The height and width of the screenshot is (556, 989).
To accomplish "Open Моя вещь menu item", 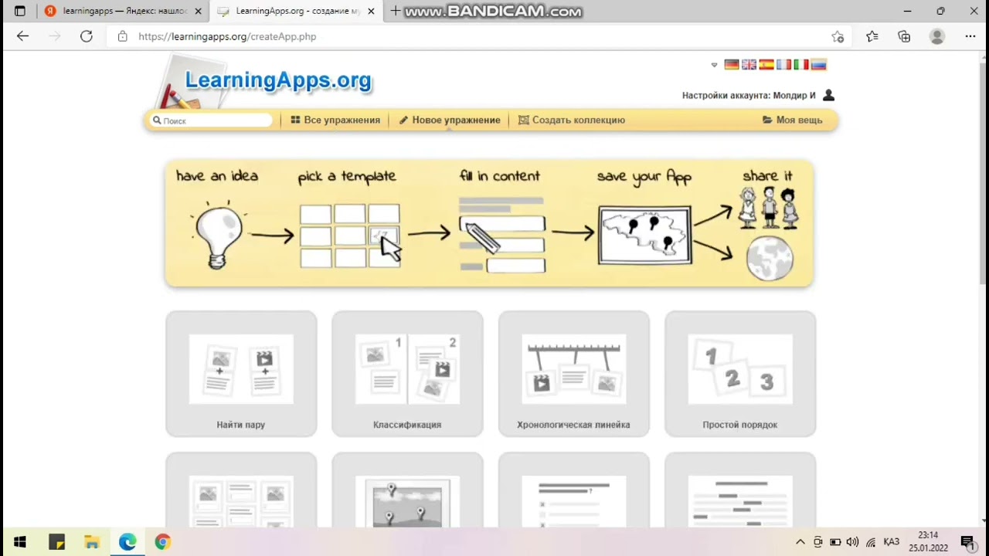I will (x=793, y=120).
